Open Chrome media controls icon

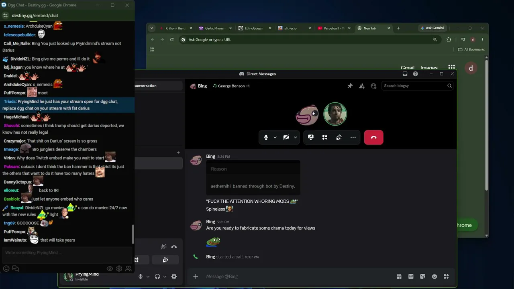point(463,40)
